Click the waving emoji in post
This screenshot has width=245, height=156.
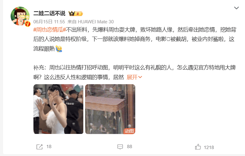pyautogui.click(x=59, y=49)
